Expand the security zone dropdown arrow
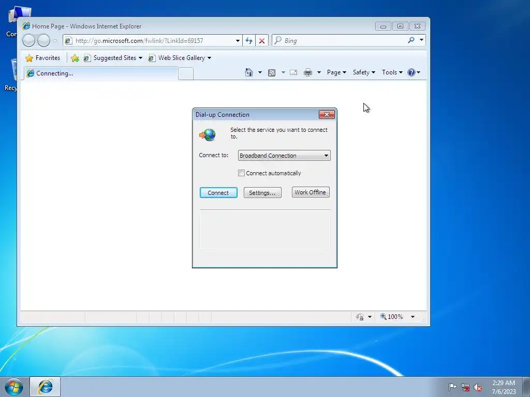Screen dimensions: 530x397 tap(370, 317)
